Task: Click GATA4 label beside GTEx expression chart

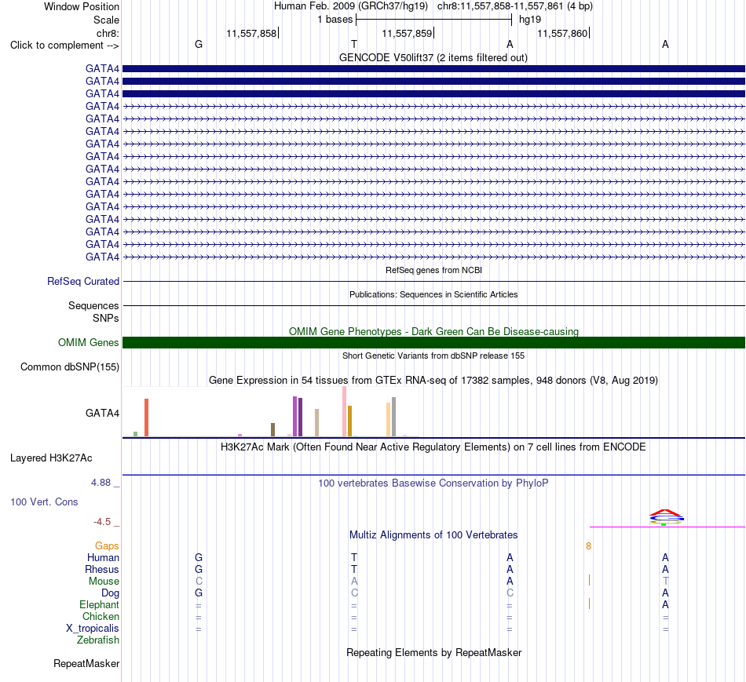Action: click(102, 413)
